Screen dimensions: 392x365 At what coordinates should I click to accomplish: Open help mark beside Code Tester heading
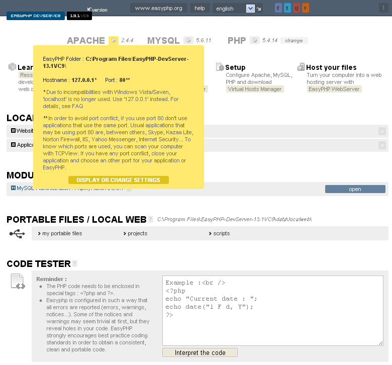point(74,263)
